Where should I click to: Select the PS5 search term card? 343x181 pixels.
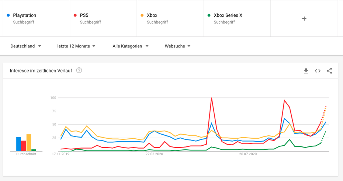(x=104, y=18)
